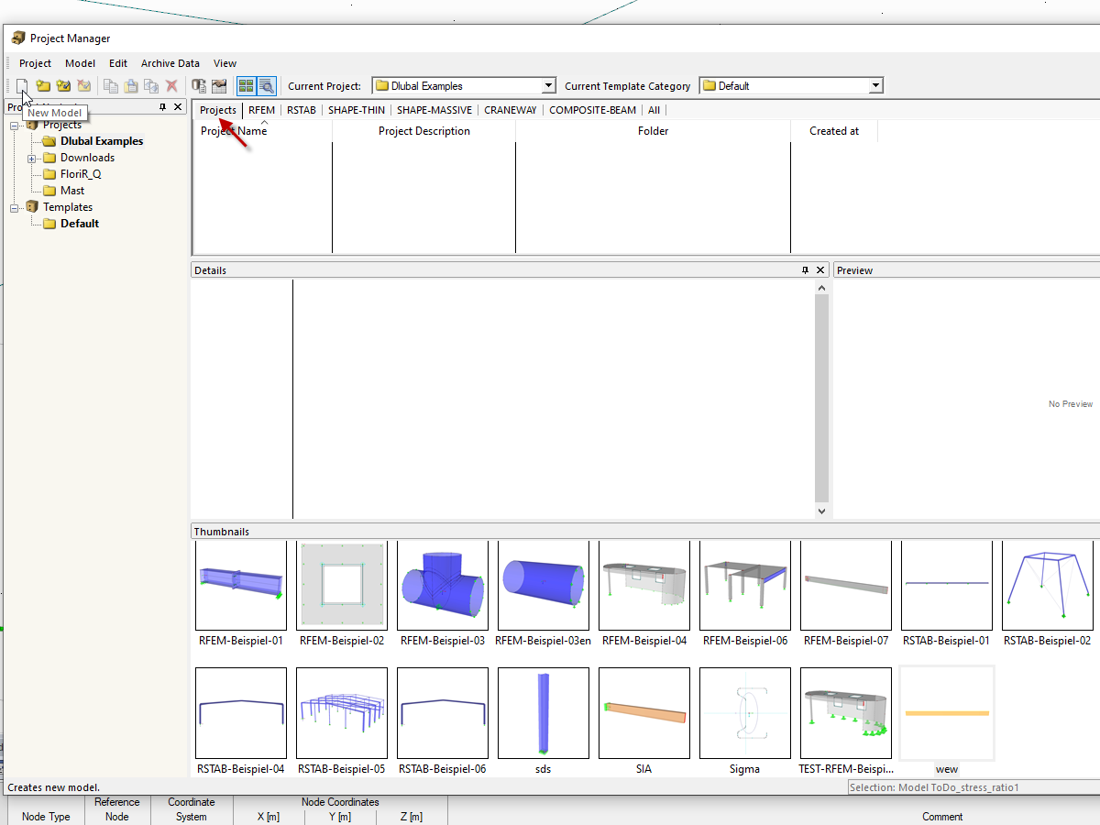Select the FloriR_Q folder in tree
Screen dimensions: 1100x825
coord(81,174)
